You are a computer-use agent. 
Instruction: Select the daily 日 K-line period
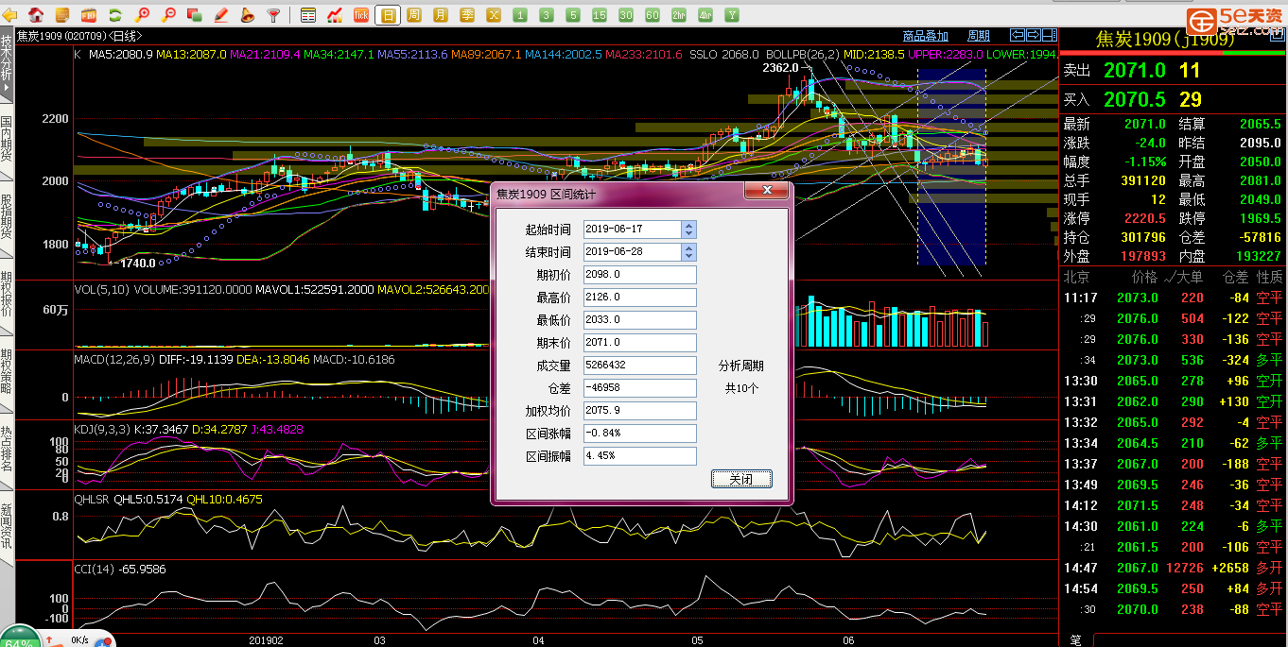tap(388, 15)
